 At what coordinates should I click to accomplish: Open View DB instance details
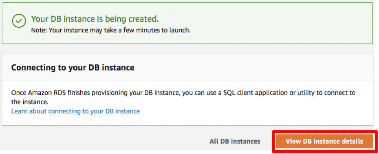(x=324, y=141)
